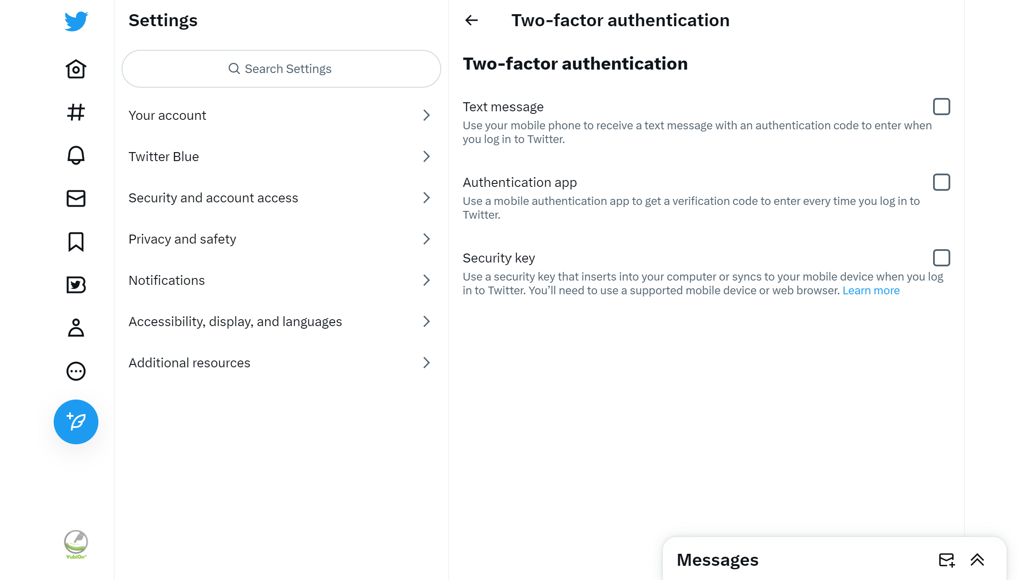The width and height of the screenshot is (1019, 580).
Task: Open Messages envelope icon in sidebar
Action: (76, 198)
